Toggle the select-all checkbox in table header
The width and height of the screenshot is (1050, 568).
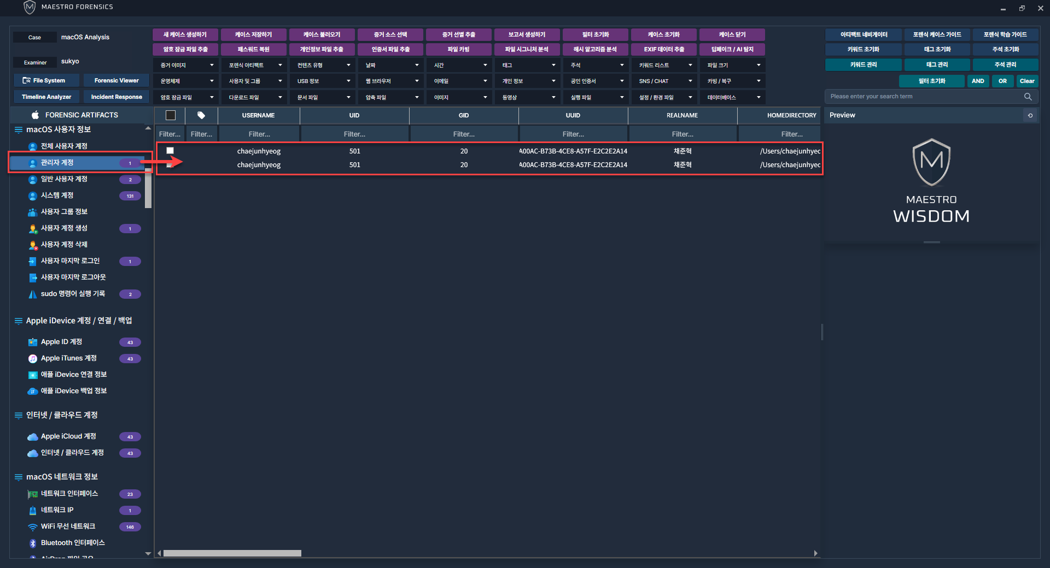point(171,115)
